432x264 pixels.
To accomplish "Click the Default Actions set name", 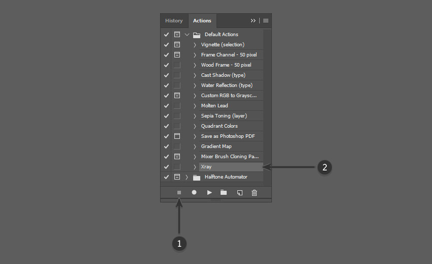I will click(x=222, y=35).
